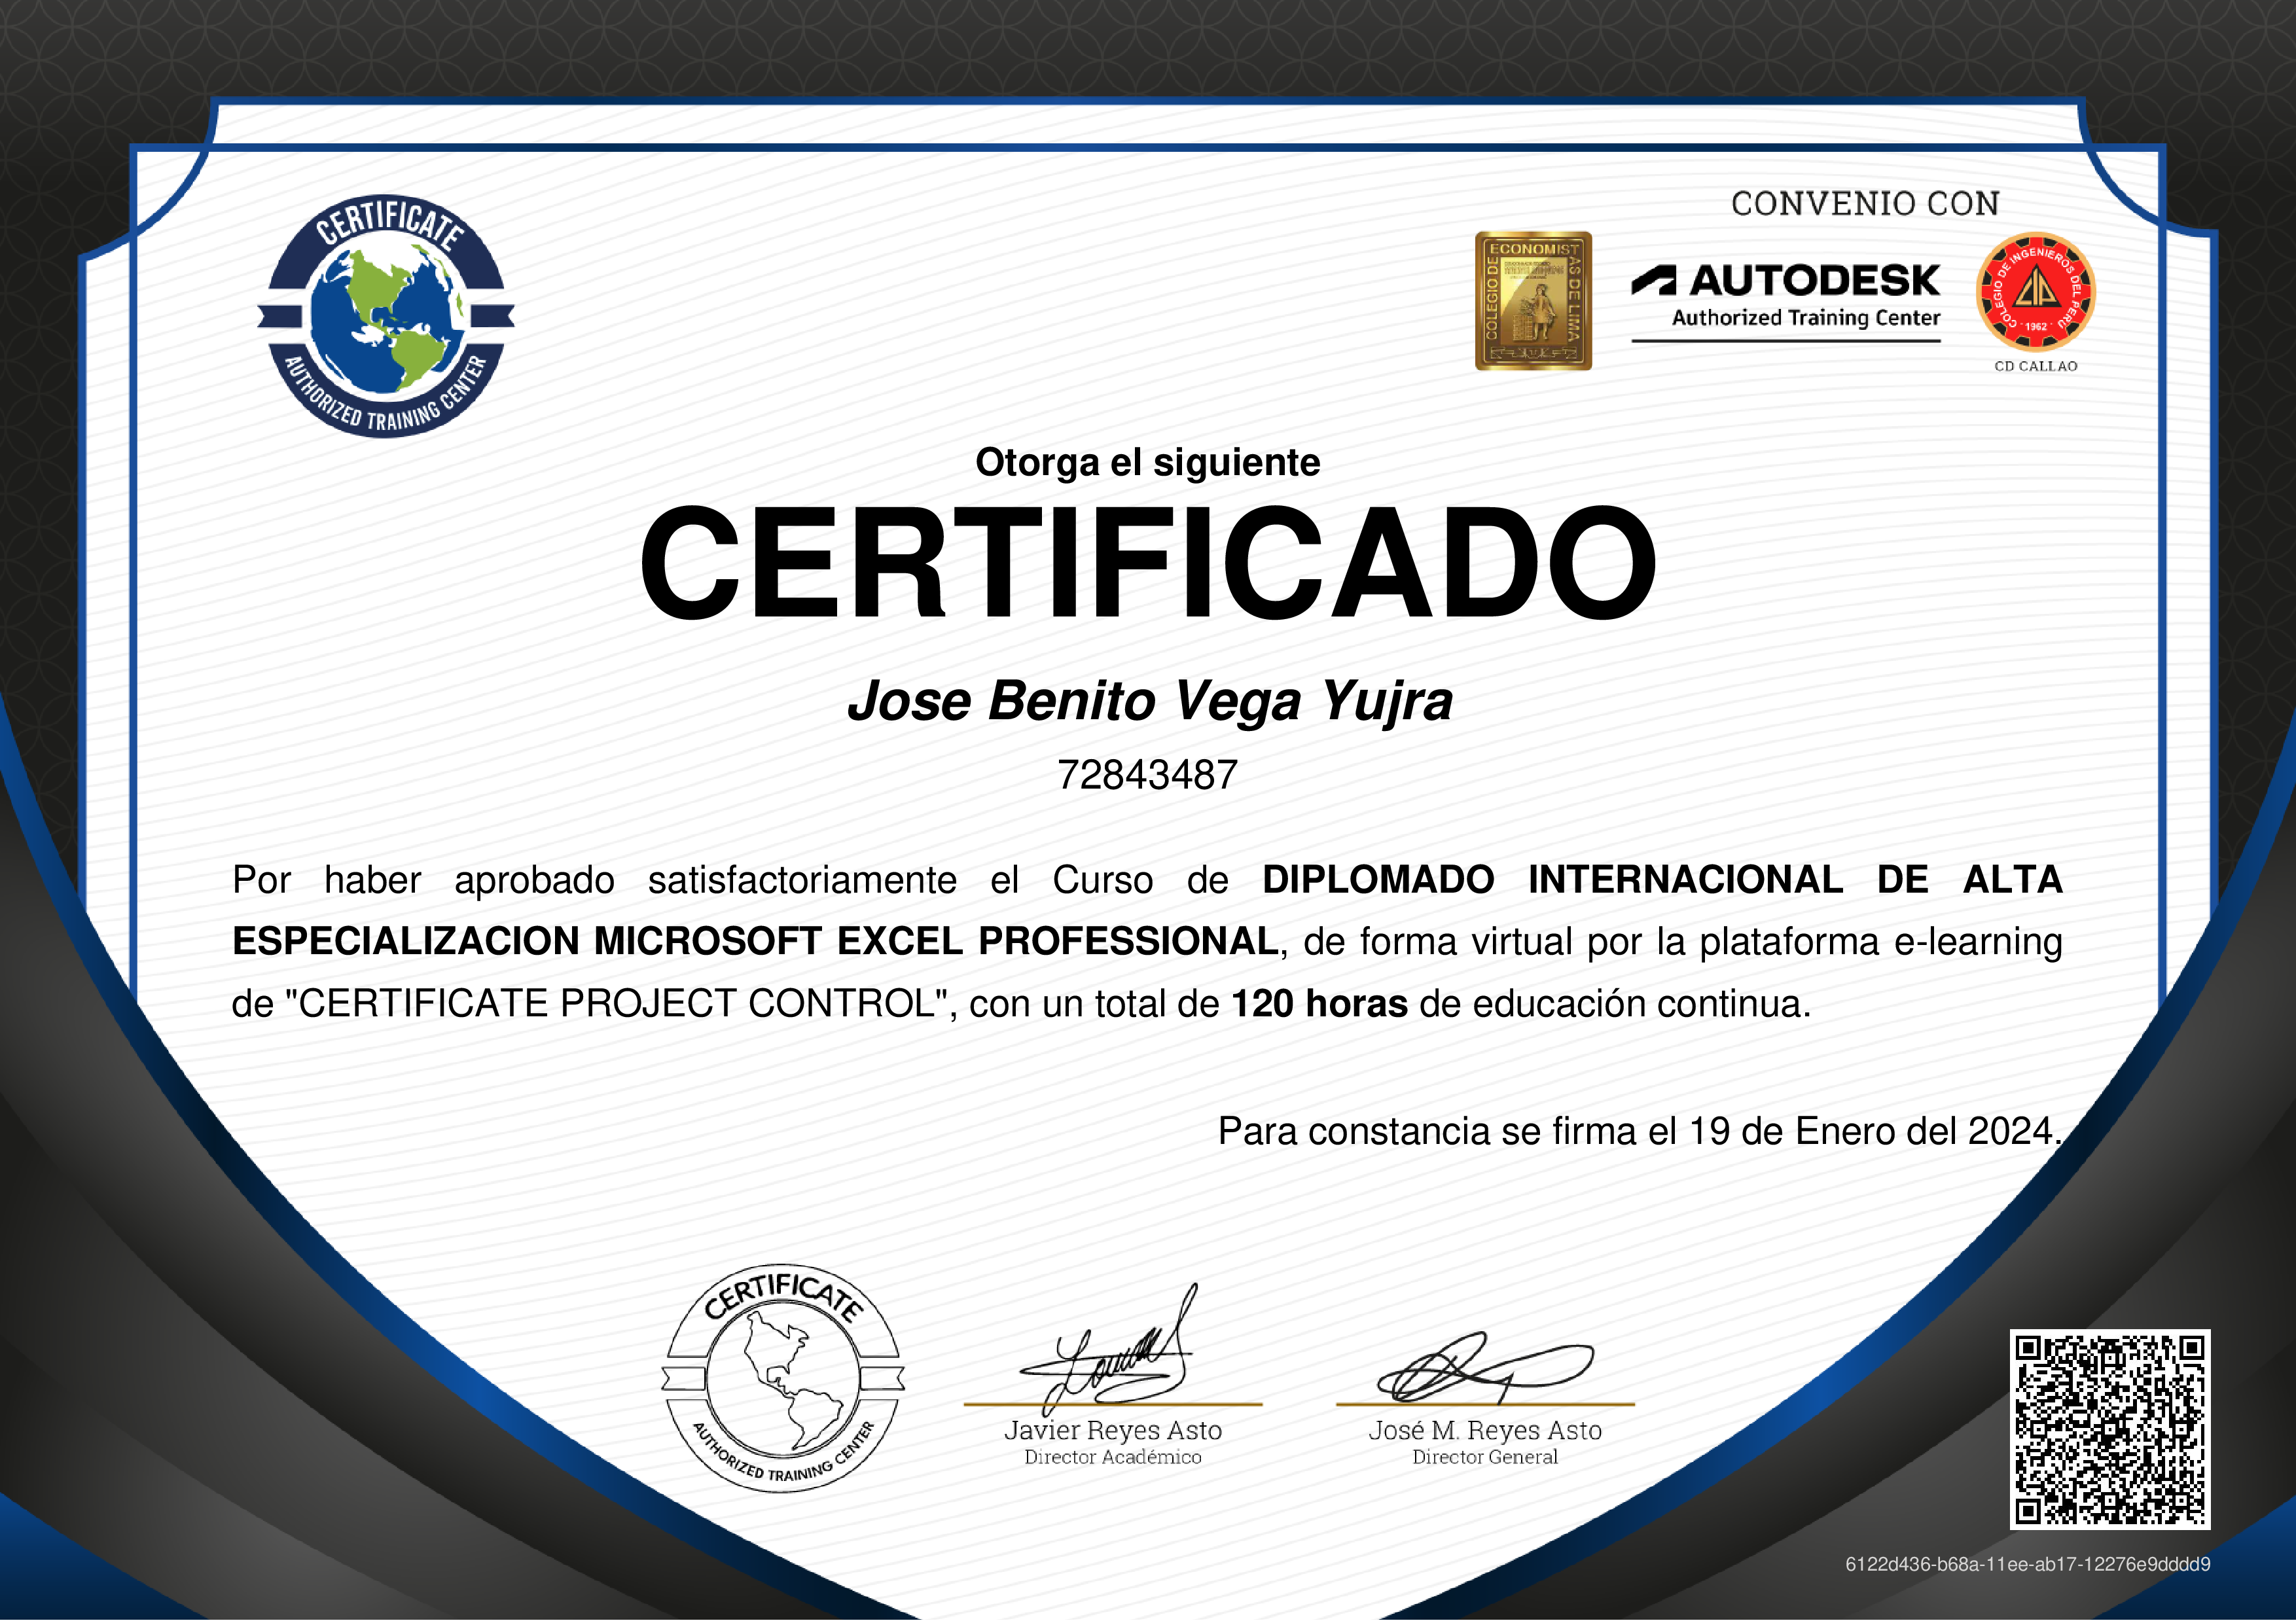Click Javier Reyes Asto's signature
Viewport: 2296px width, 1623px height.
click(x=1110, y=1350)
